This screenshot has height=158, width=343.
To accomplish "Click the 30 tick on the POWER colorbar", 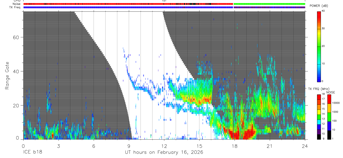I will (323, 28).
